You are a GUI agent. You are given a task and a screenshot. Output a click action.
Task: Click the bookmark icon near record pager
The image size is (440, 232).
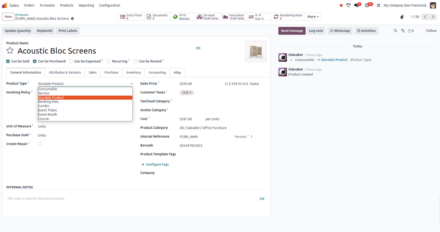tap(402, 17)
